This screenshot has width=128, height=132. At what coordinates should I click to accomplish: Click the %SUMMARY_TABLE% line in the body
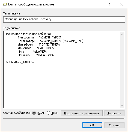point(19,62)
